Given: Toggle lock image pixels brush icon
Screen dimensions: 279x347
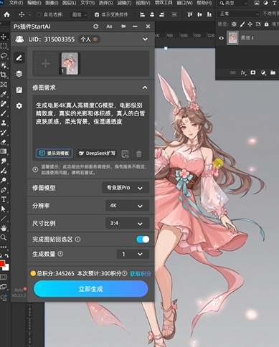Looking at the screenshot, I should pyautogui.click(x=242, y=24).
